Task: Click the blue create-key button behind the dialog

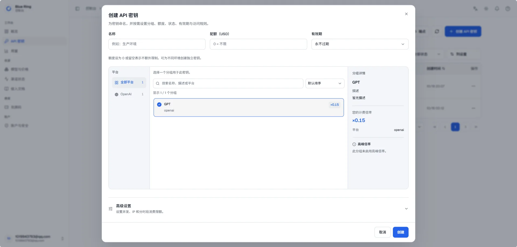Action: (463, 31)
